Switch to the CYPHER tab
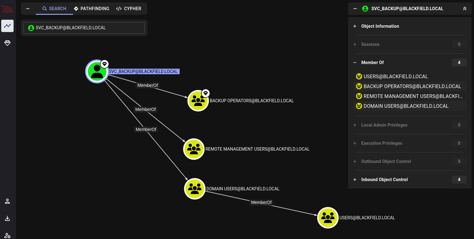 click(129, 9)
